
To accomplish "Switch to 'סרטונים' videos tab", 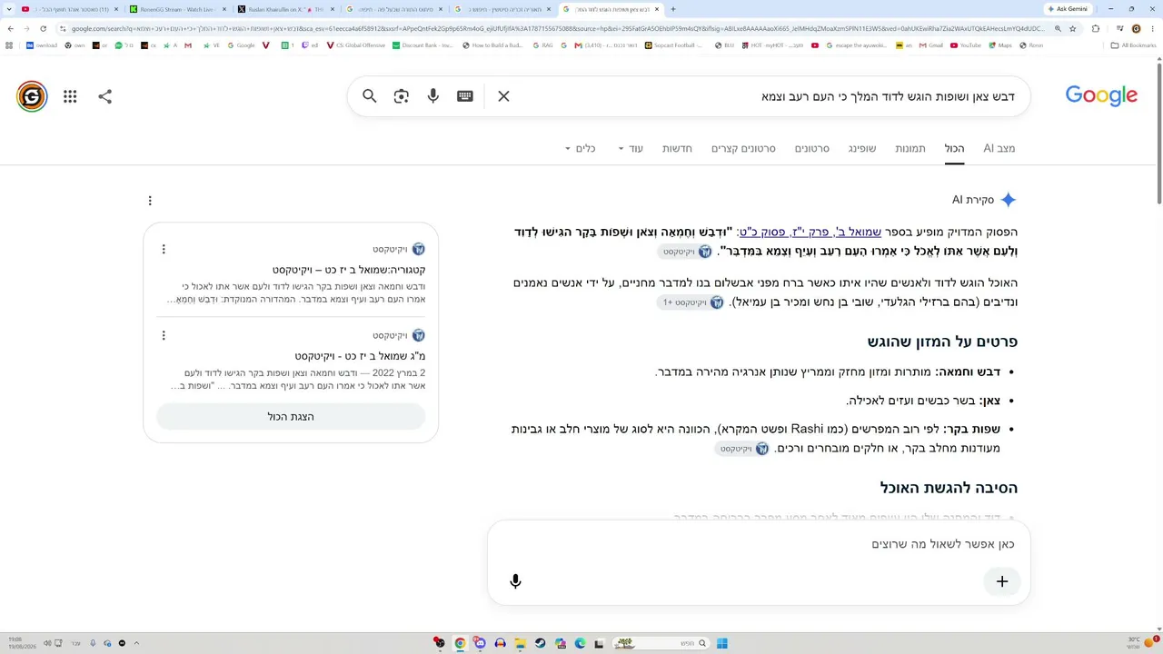I will [811, 148].
